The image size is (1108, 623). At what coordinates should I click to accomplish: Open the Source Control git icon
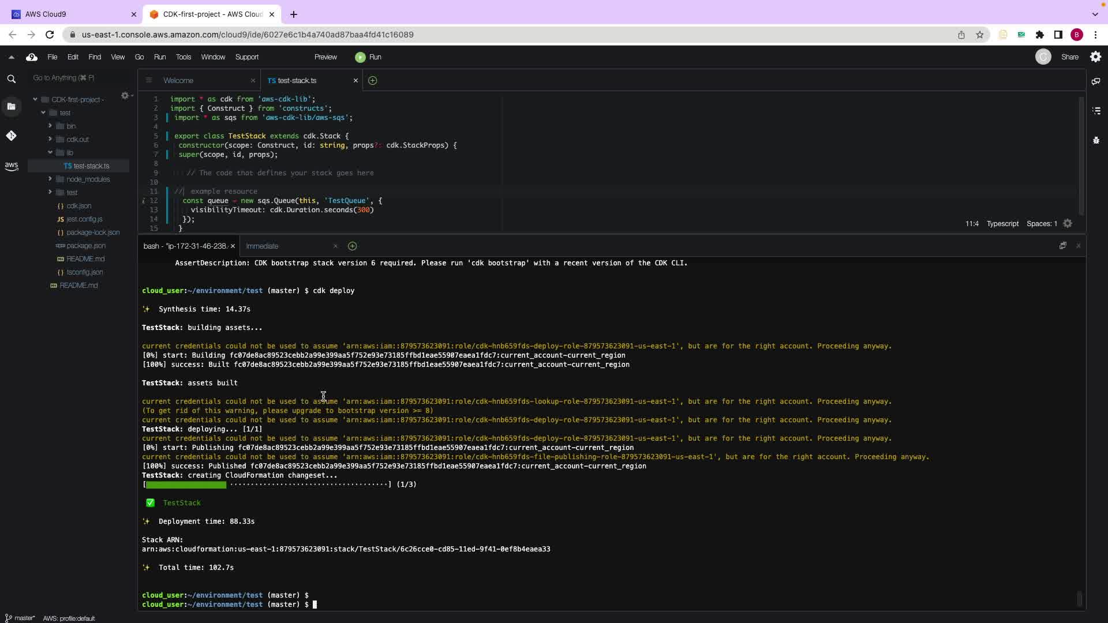click(11, 136)
